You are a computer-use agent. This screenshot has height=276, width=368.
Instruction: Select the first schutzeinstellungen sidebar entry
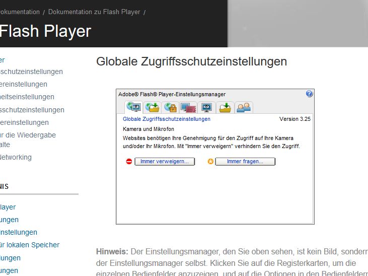(x=31, y=72)
